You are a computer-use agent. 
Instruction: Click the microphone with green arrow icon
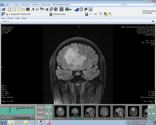(33, 10)
